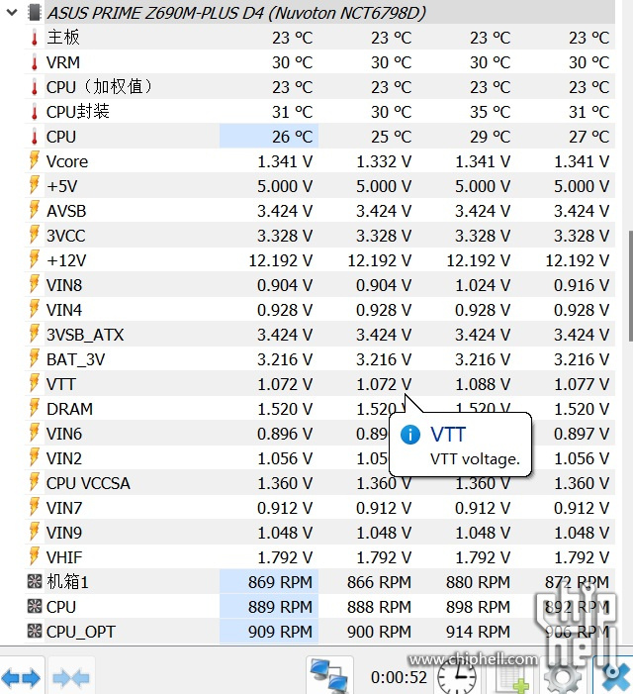The image size is (633, 694).
Task: Click the lightning icon beside DRAM
Action: [x=34, y=408]
